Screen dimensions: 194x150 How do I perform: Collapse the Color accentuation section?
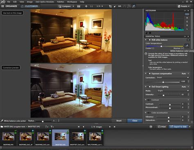point(146,113)
